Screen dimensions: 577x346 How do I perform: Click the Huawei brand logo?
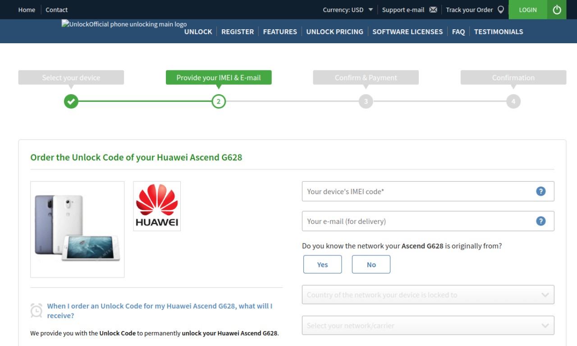pyautogui.click(x=157, y=206)
